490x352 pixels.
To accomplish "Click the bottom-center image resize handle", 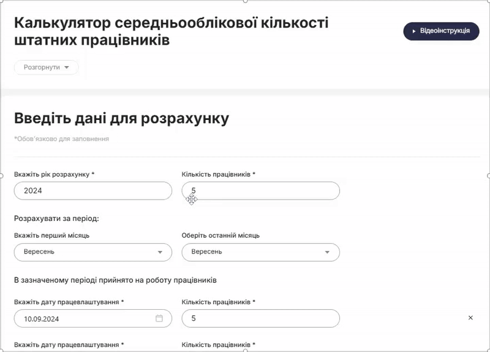I will 245,350.
